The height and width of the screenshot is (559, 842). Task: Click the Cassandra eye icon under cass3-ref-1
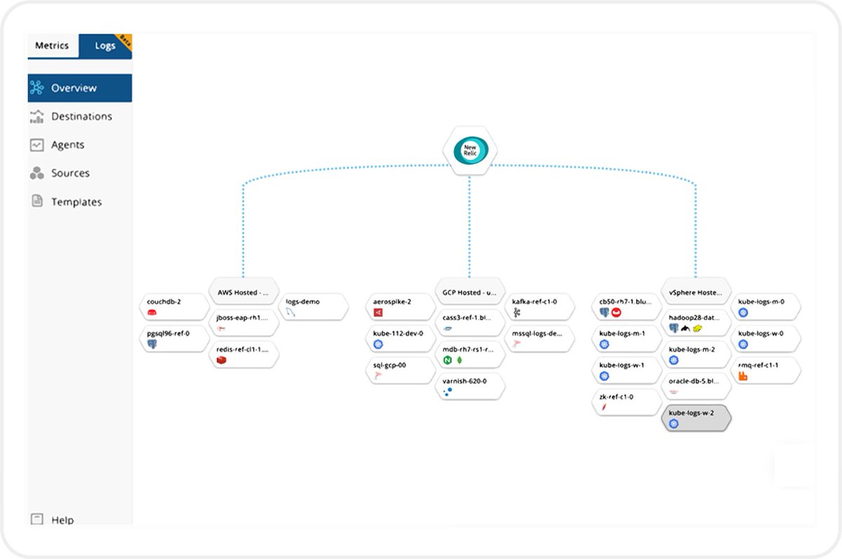coord(448,329)
